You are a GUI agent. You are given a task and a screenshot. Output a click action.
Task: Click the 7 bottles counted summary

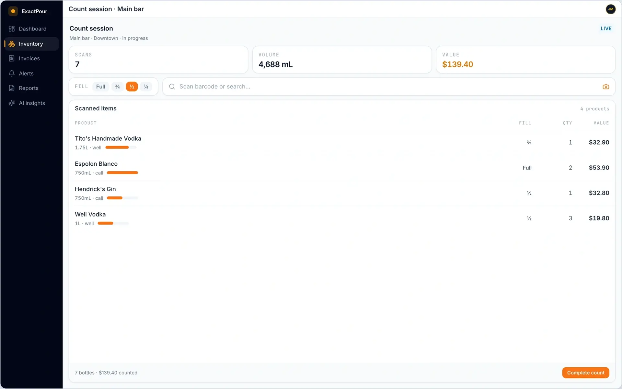pos(106,372)
